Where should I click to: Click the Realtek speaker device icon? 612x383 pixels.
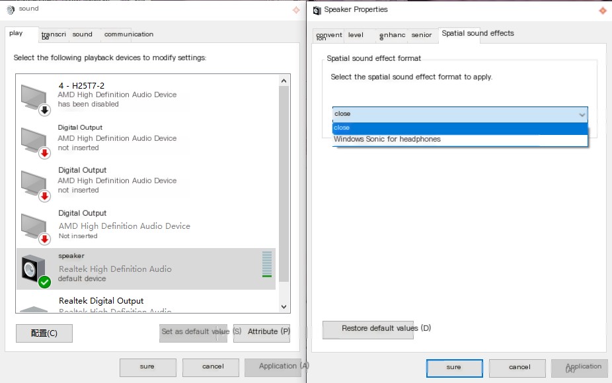coord(34,270)
